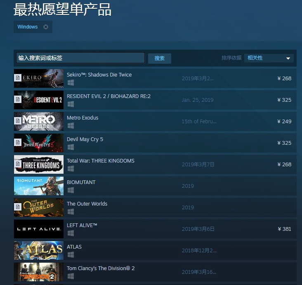Click Windows platform icon under Total War

pyautogui.click(x=71, y=169)
